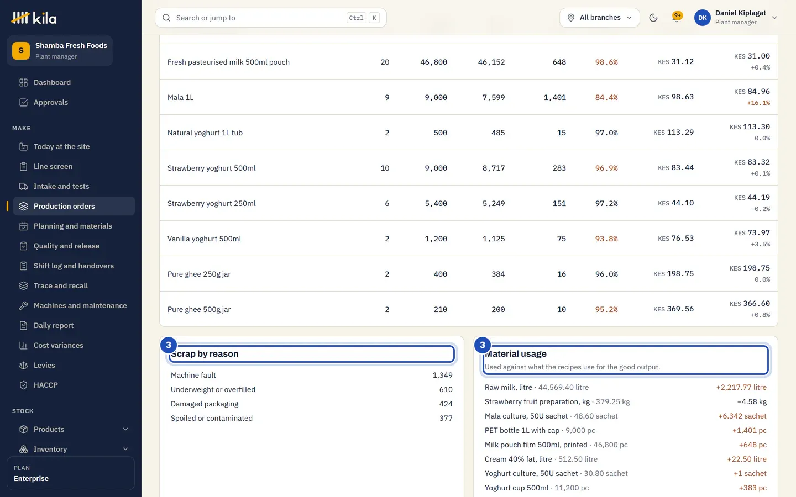Click the Strawberry yoghurt 250ml row name
This screenshot has height=497, width=796.
(212, 203)
